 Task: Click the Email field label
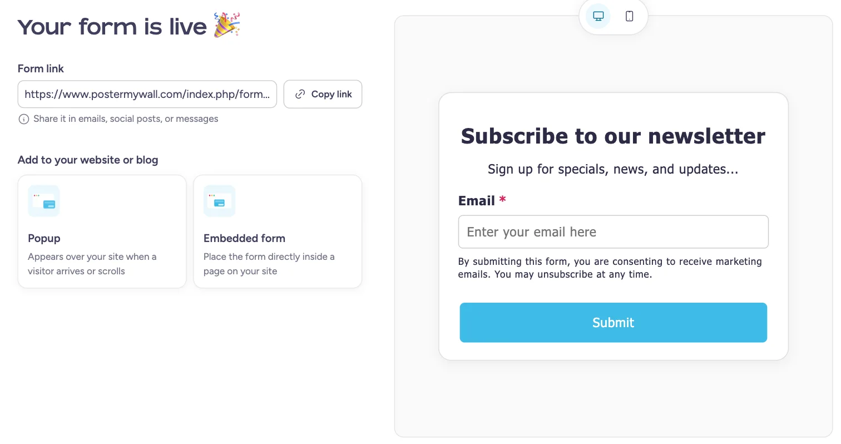click(477, 201)
